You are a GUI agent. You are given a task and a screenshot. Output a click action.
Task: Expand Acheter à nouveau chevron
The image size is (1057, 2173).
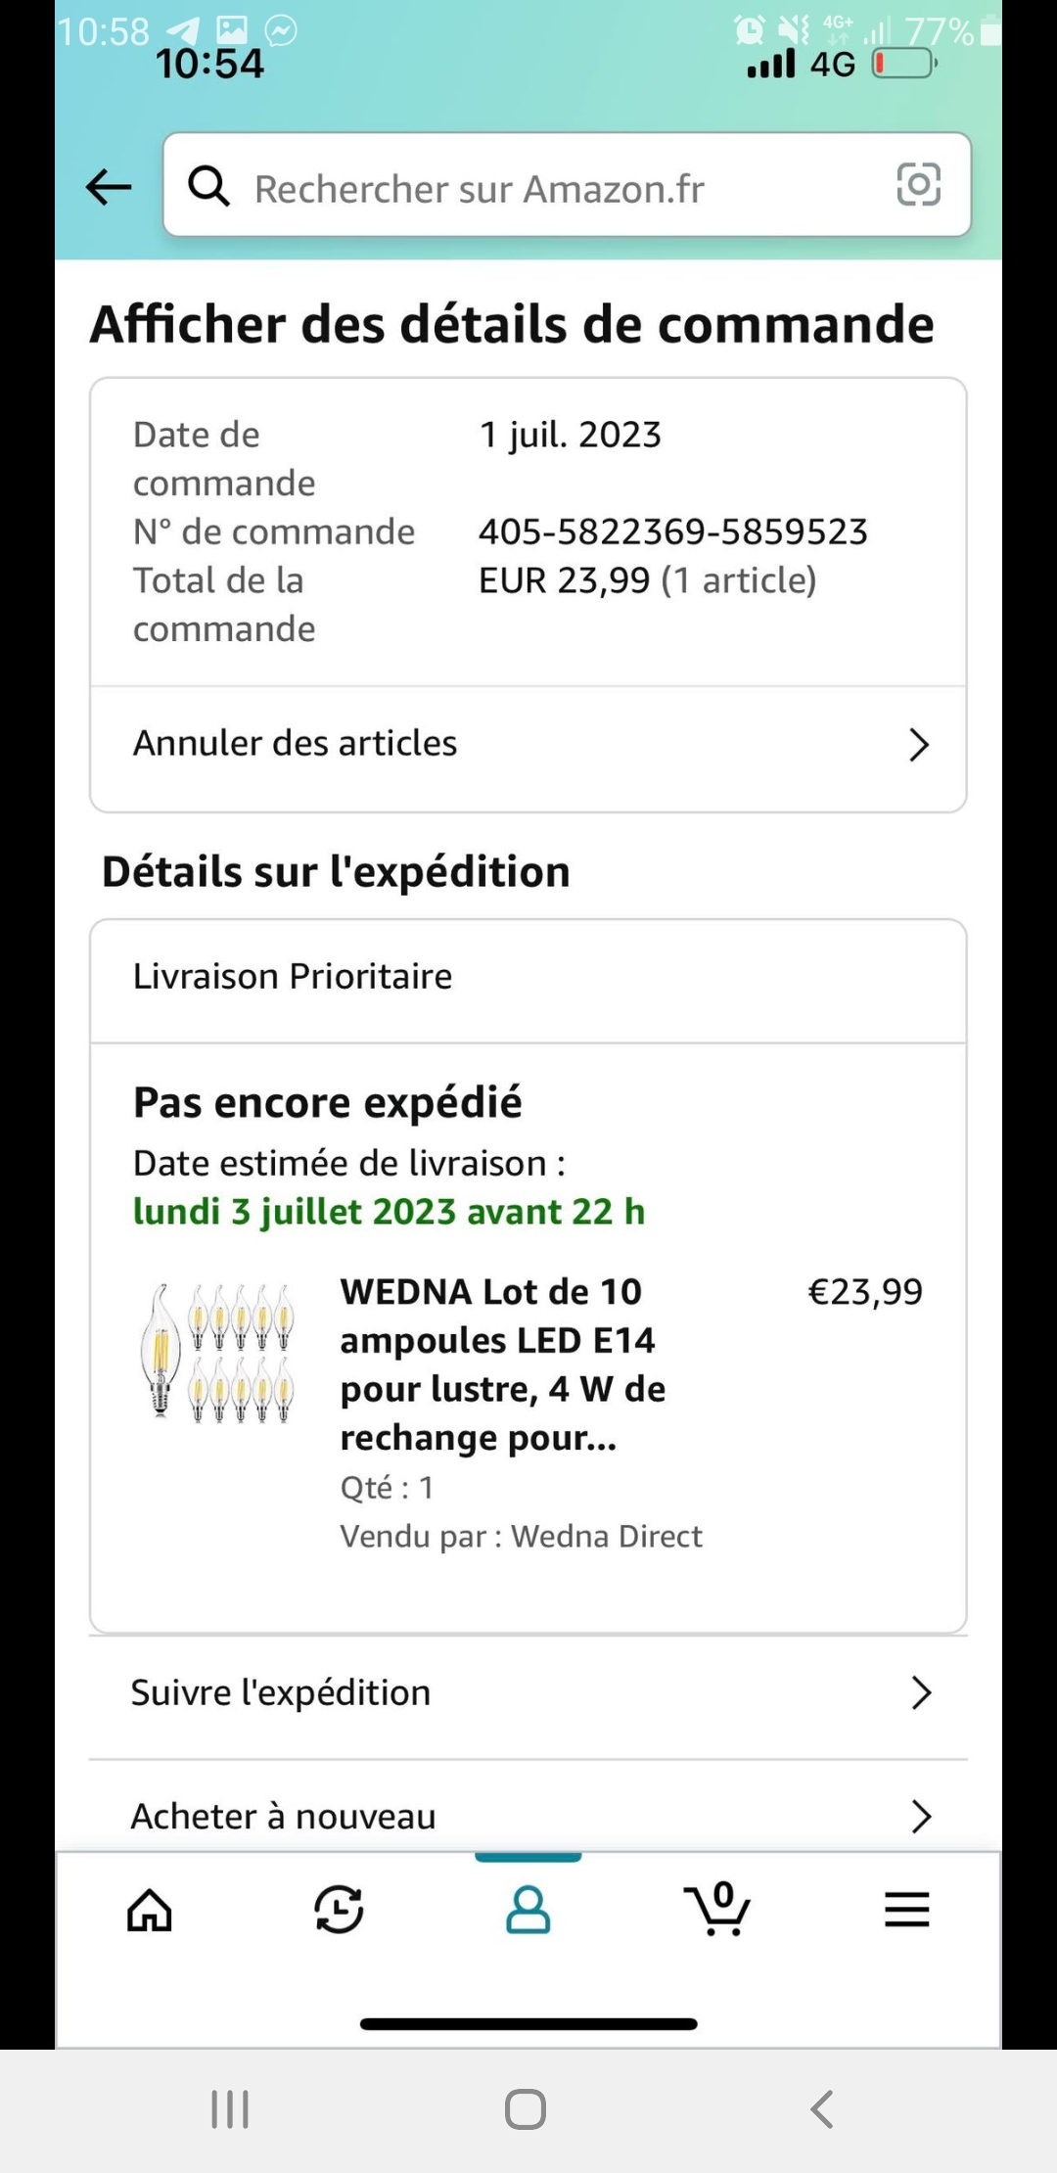920,1816
